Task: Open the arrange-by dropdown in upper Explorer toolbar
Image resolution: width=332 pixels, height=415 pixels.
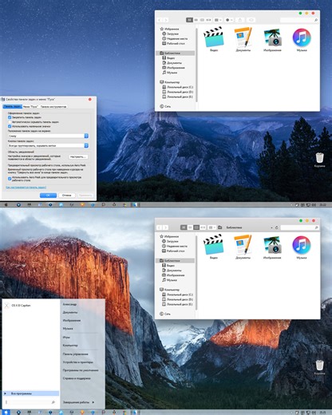Action: tap(218, 20)
